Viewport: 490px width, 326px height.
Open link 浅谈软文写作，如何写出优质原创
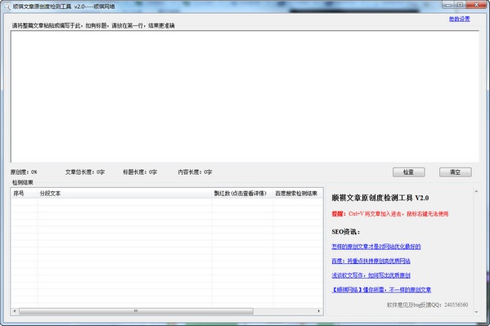tap(371, 275)
